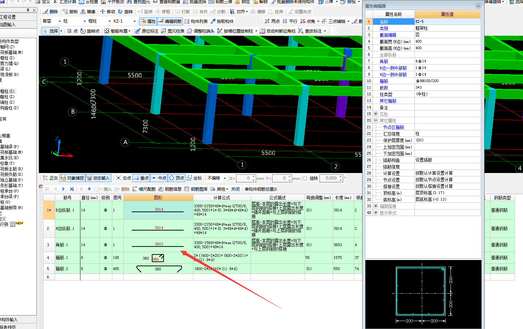Select the 平行 parallel axis tool
The width and height of the screenshot is (523, 329).
coord(290,21)
